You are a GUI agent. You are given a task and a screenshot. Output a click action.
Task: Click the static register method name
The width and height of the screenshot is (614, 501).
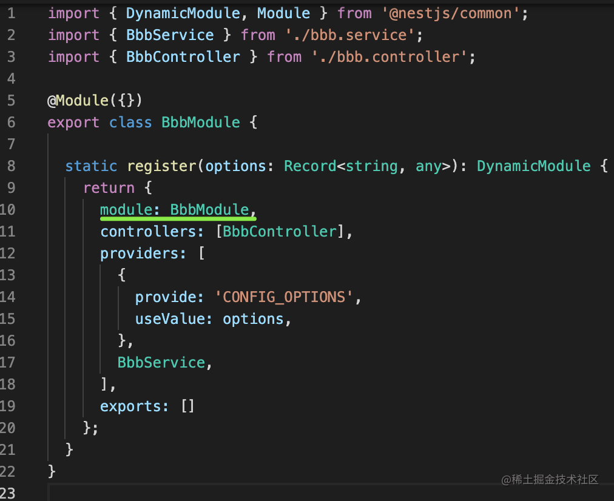(162, 166)
